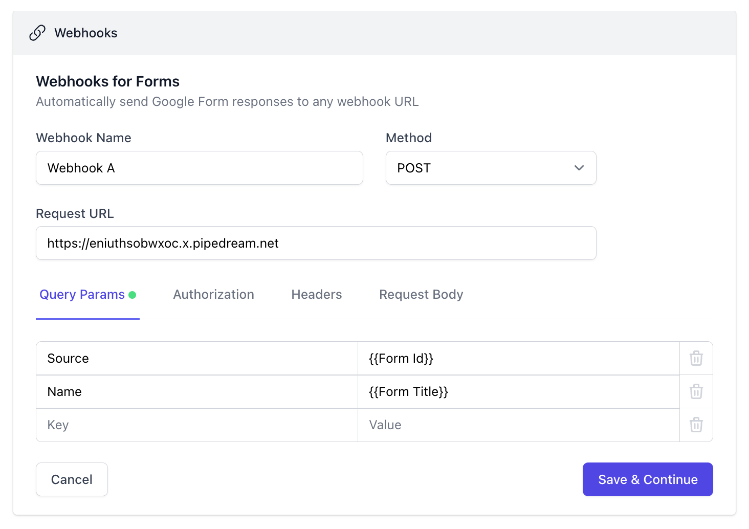749x529 pixels.
Task: Click the Source key cell
Action: click(196, 358)
